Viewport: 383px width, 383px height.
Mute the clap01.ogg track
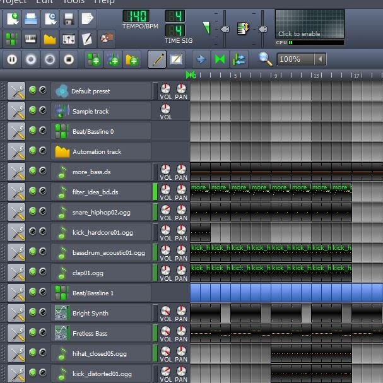pyautogui.click(x=32, y=271)
